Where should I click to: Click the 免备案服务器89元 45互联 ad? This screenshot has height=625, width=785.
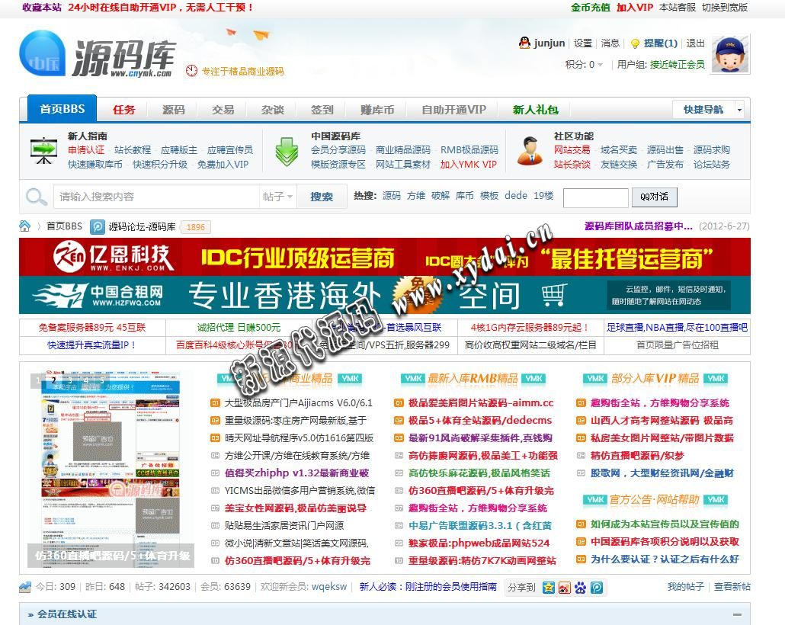click(92, 328)
